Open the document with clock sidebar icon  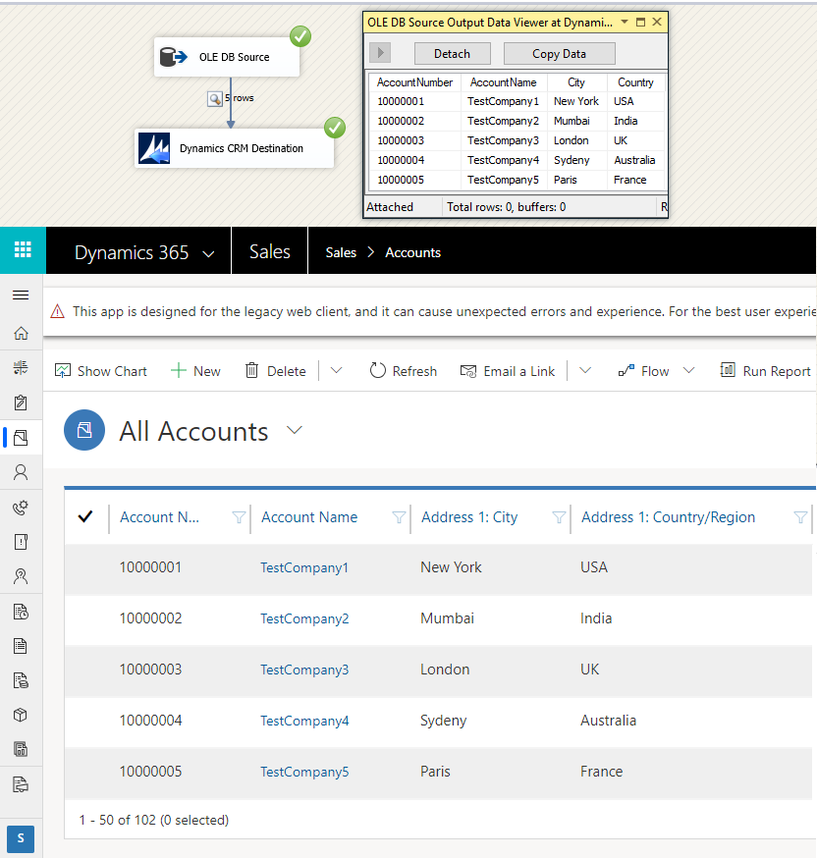click(x=21, y=612)
